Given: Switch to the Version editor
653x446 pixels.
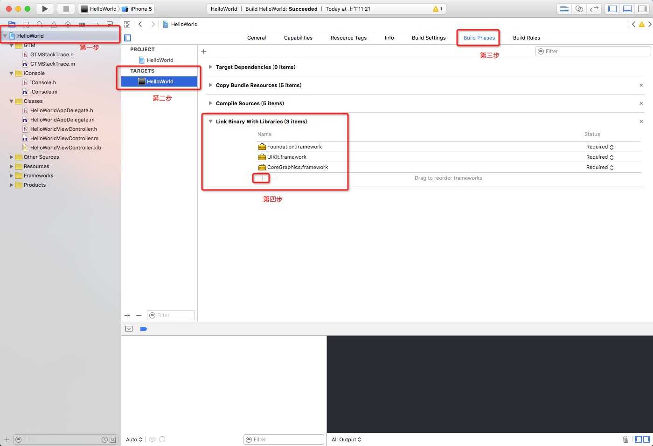Looking at the screenshot, I should (x=594, y=9).
